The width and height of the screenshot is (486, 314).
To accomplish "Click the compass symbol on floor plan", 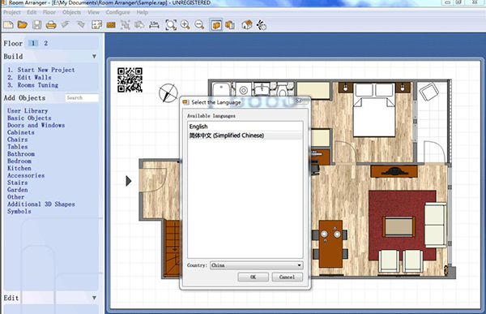I will (168, 92).
